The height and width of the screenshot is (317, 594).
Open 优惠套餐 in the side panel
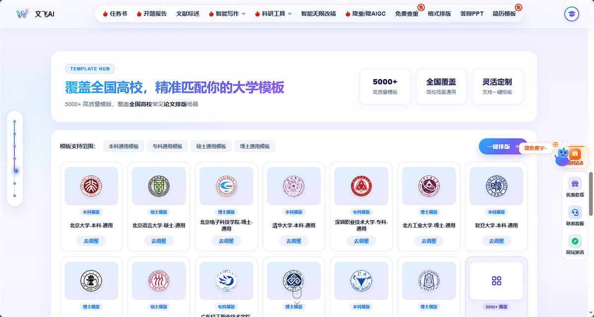(x=575, y=187)
